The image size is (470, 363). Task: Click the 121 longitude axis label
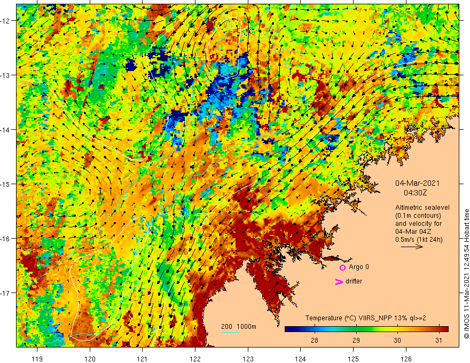(x=143, y=359)
